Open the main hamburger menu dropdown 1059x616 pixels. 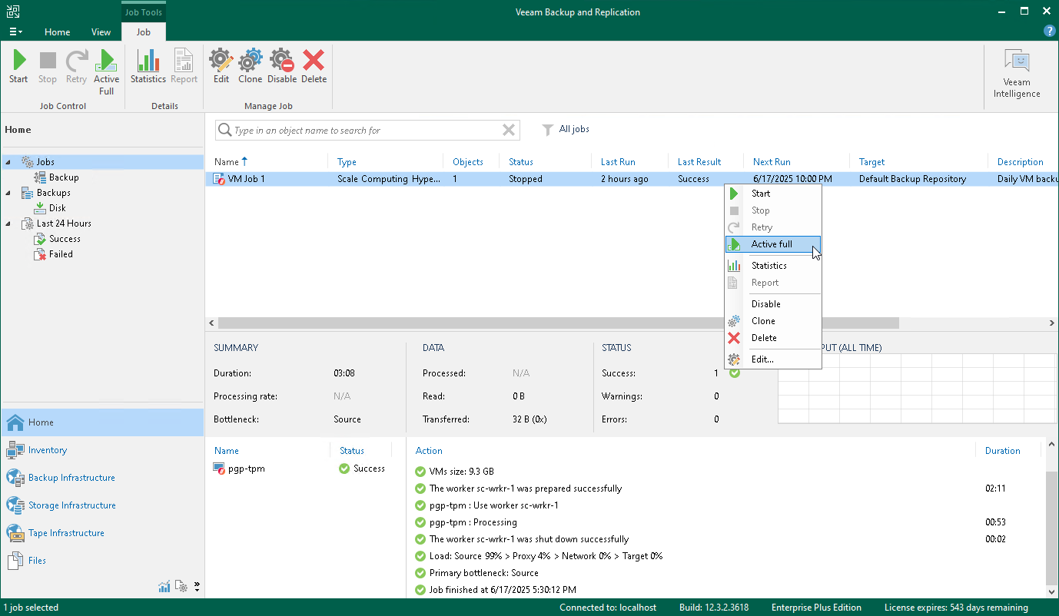pos(15,32)
